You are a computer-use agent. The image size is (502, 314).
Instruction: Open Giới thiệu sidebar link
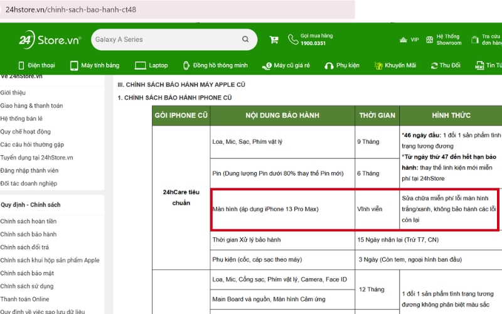(x=13, y=92)
